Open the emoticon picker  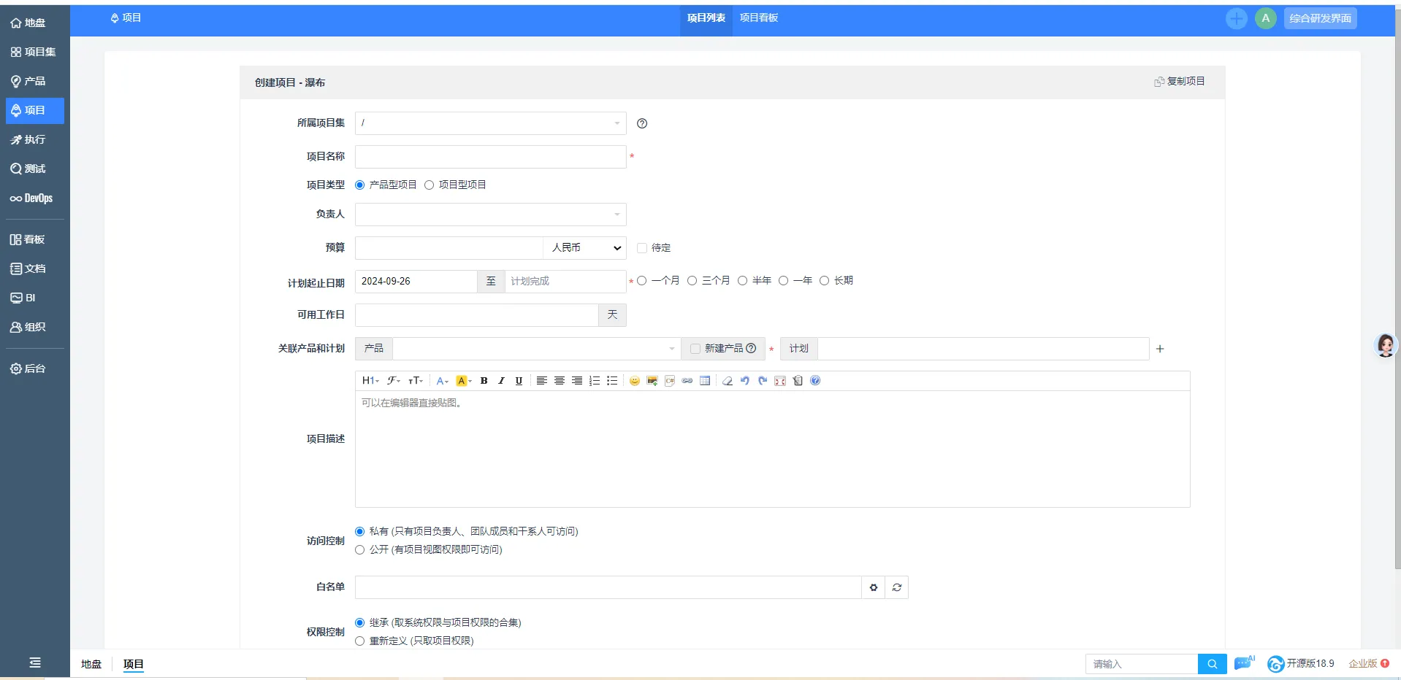[x=634, y=381]
